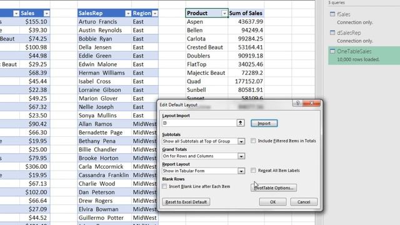Click the Layout Import input field
The width and height of the screenshot is (400, 225).
tap(199, 123)
